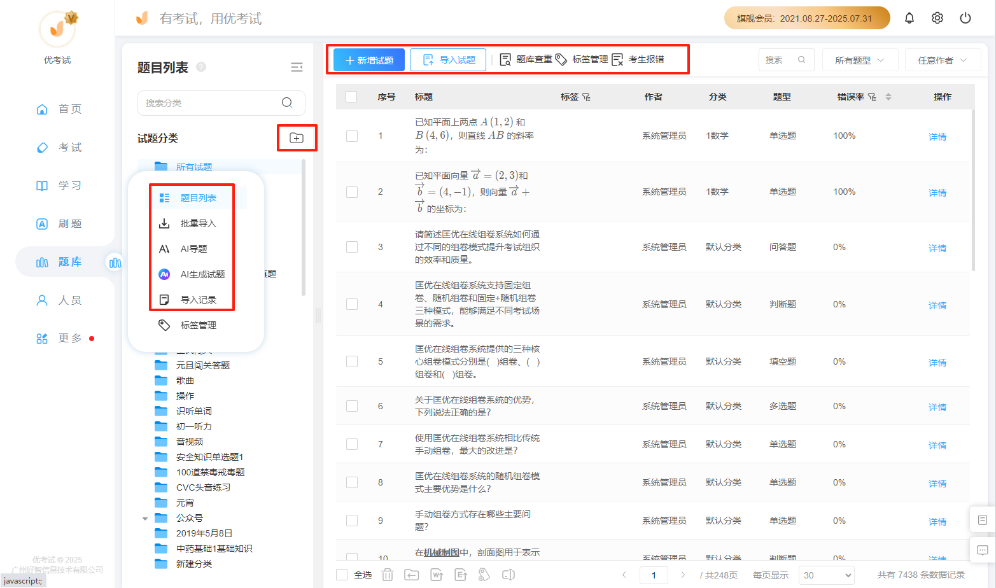Click the 错误率 filter icon

pyautogui.click(x=872, y=97)
